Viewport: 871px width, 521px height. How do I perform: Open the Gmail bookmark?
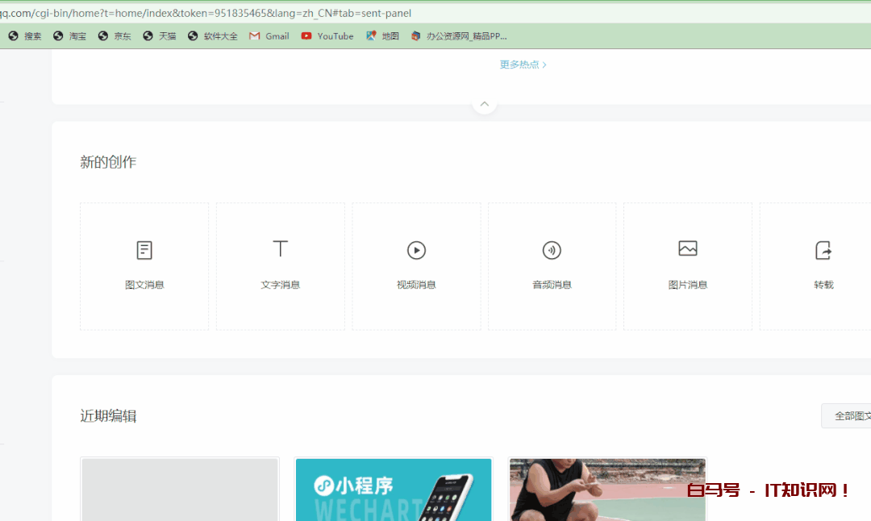point(269,36)
